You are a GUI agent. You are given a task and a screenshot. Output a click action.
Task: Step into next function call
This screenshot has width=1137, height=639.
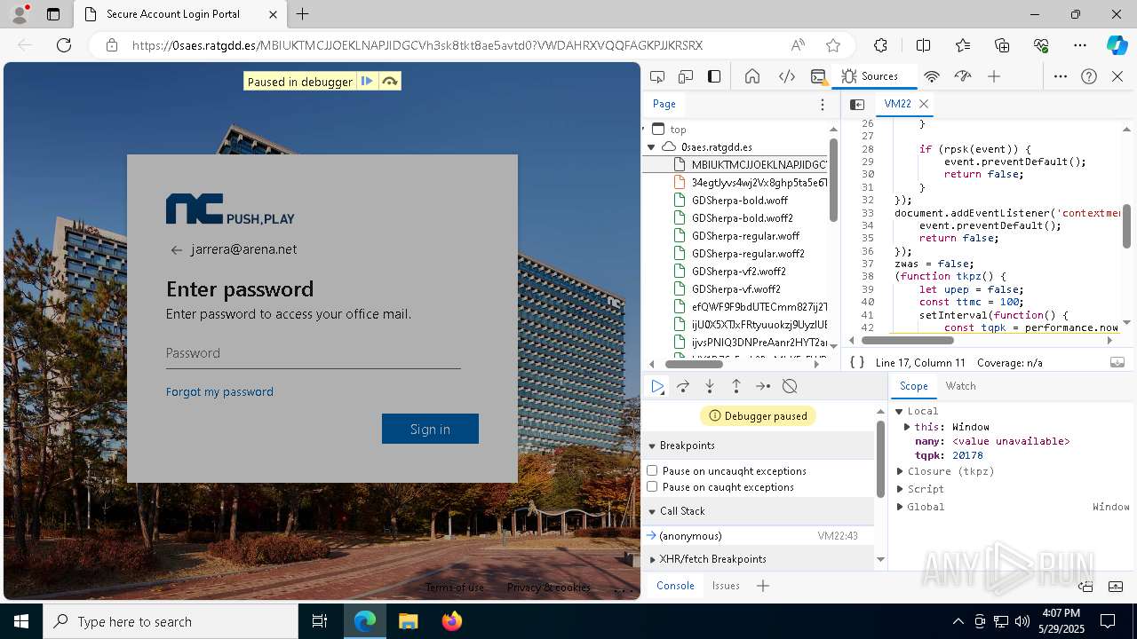(x=710, y=386)
